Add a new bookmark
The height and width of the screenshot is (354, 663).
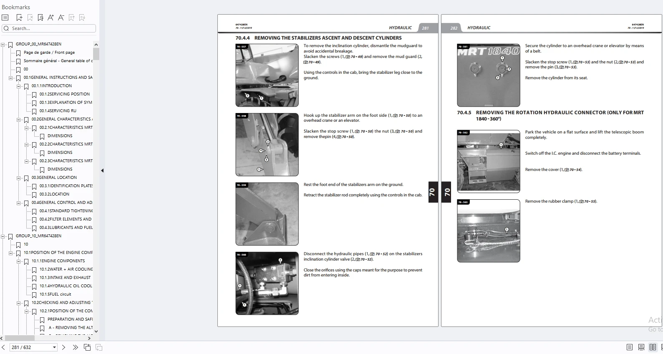click(19, 18)
